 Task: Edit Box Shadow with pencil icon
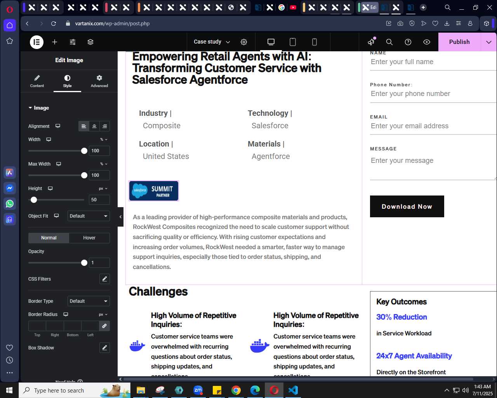[104, 347]
